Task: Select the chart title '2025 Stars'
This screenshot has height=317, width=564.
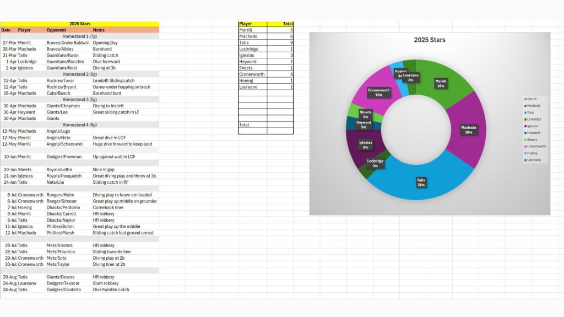Action: point(430,40)
